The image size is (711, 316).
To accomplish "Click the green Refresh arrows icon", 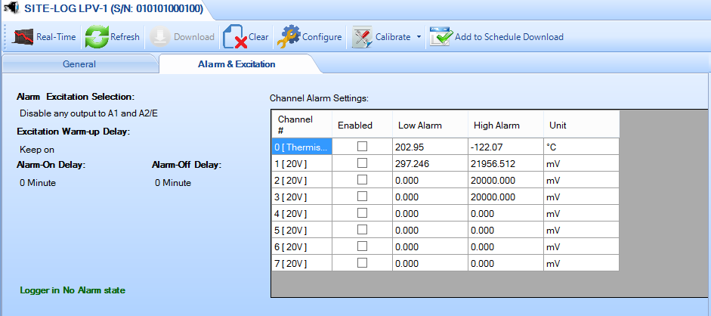I will tap(96, 36).
